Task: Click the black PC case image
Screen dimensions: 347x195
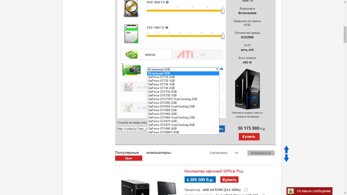Action: 248,89
